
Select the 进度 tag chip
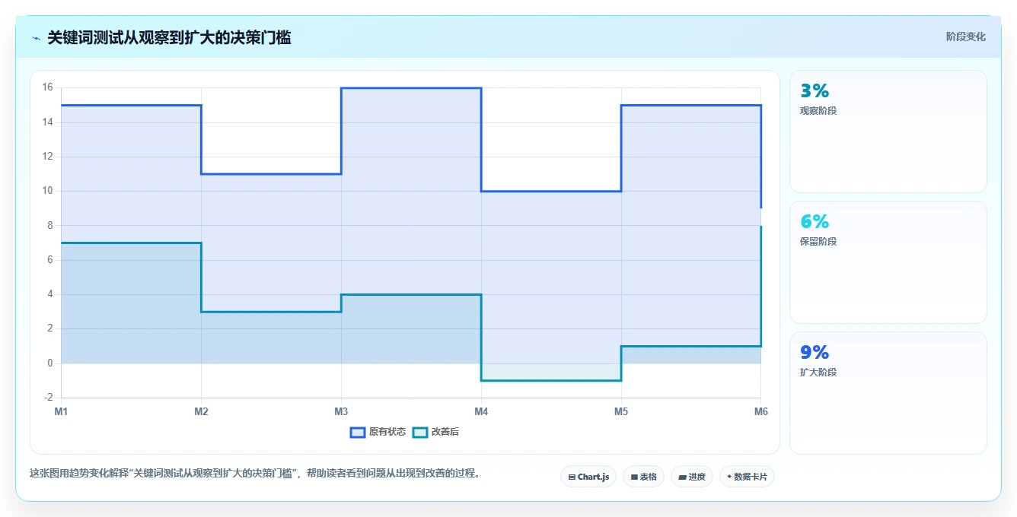click(691, 477)
